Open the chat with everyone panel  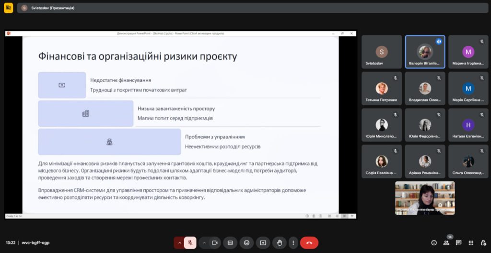point(458,242)
